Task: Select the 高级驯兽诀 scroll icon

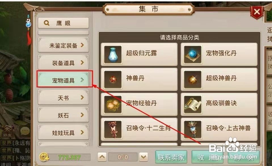Action: coord(193,104)
